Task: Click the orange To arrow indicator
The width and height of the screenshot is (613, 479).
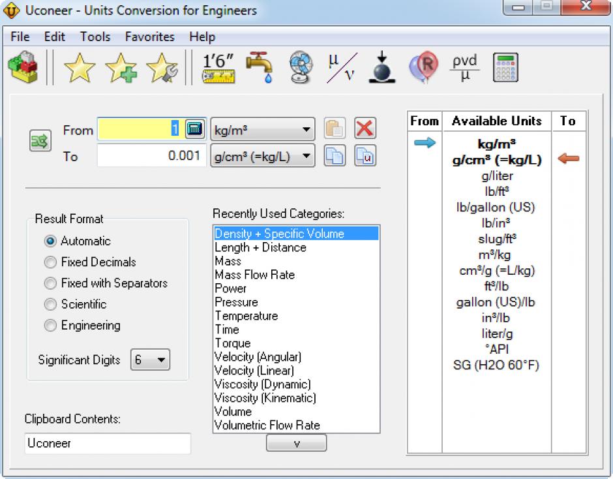Action: tap(569, 159)
